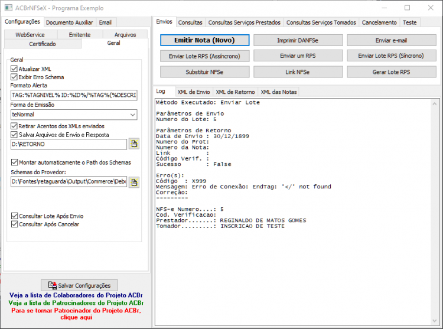Switch to Envios tab
The image size is (443, 329).
(164, 22)
